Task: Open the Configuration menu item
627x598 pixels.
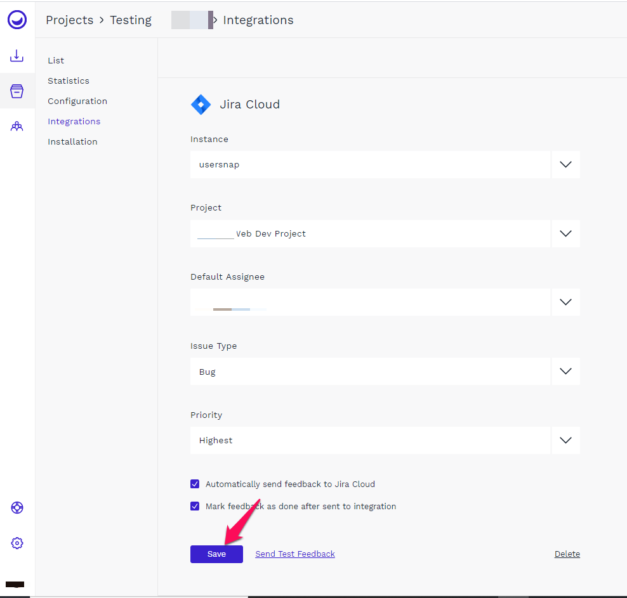Action: point(77,101)
